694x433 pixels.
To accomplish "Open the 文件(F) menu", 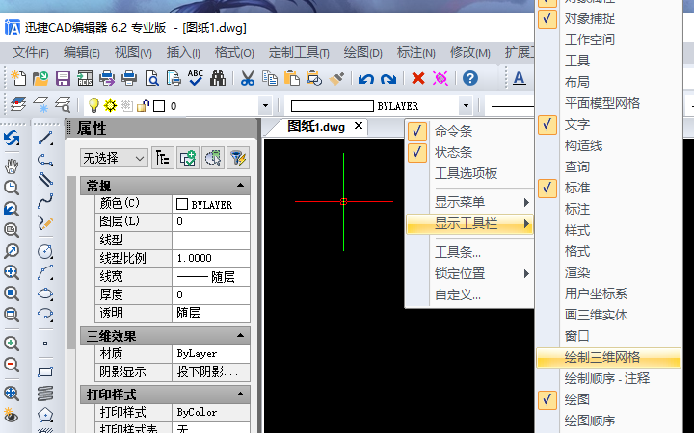I will [31, 53].
